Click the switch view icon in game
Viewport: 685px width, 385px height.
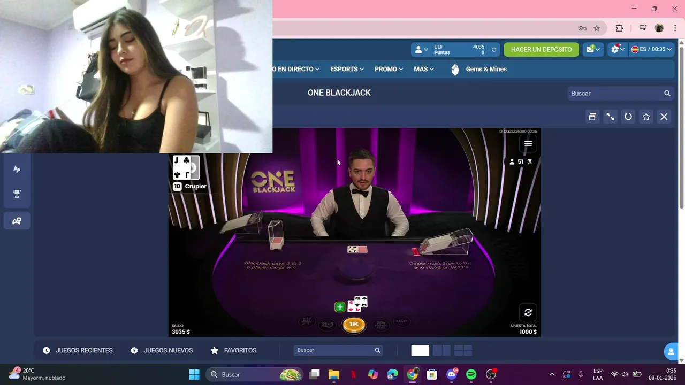pos(528,312)
